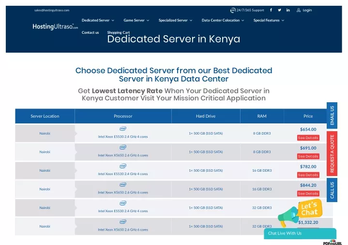Open the Chat Live With Us bar
348x245 pixels.
tap(300, 233)
